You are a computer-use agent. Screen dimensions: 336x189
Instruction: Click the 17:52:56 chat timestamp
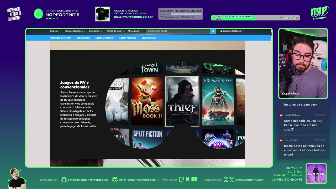[320, 115]
